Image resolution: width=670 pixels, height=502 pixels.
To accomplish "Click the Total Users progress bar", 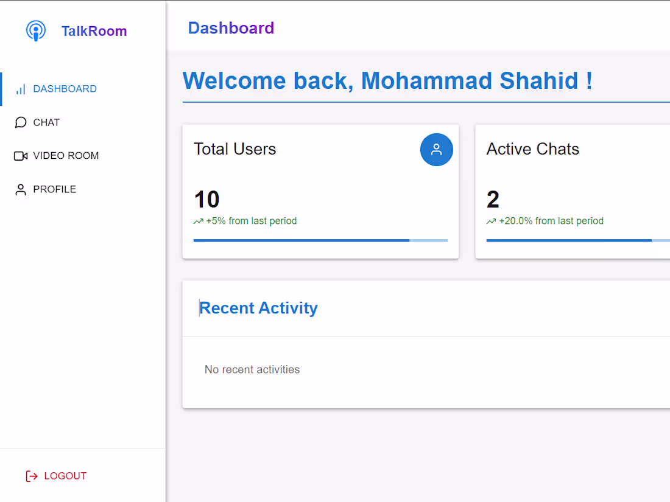I will 320,240.
